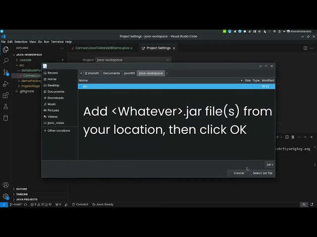This screenshot has height=237, width=317.
Task: Open the Search view in the activity bar
Action: [5, 60]
